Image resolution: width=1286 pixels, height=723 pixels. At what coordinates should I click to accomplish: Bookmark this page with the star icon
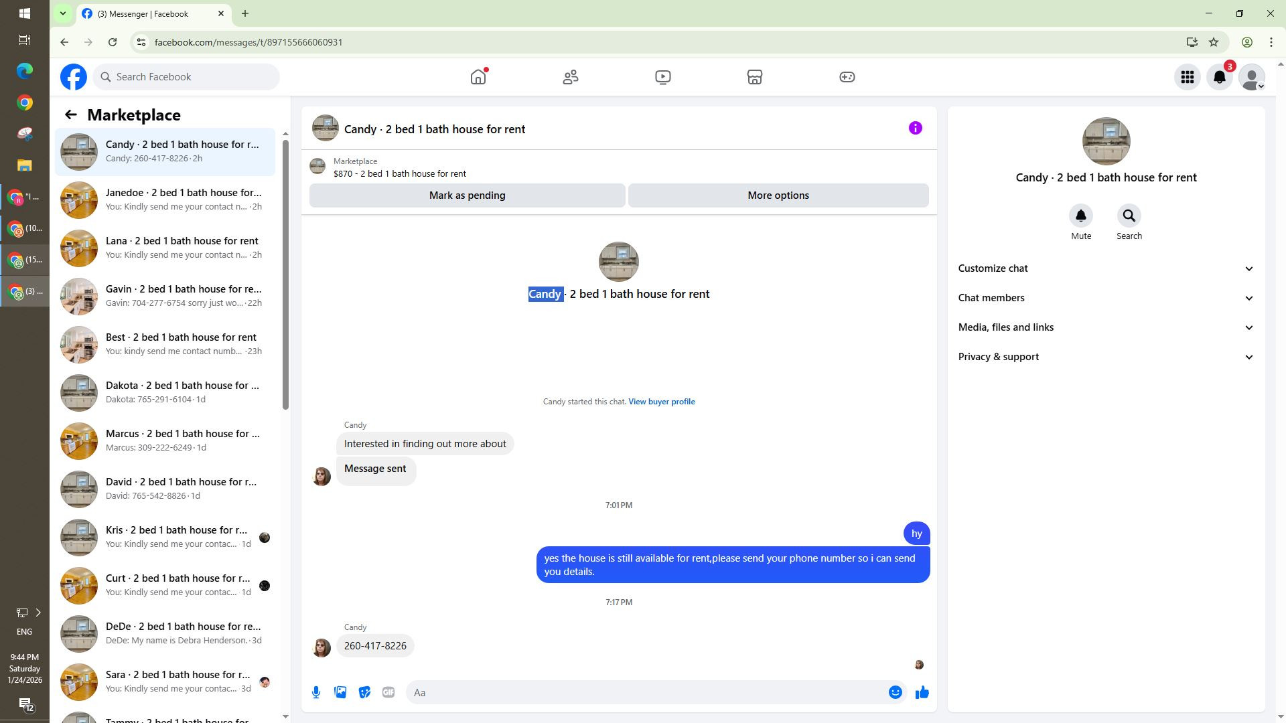[x=1214, y=42]
